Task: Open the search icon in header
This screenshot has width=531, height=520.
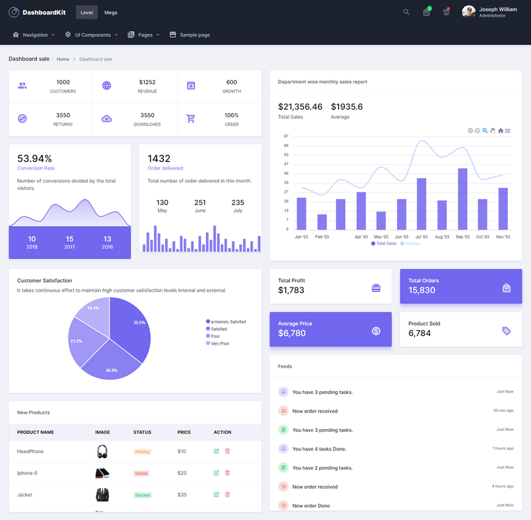Action: pyautogui.click(x=406, y=12)
